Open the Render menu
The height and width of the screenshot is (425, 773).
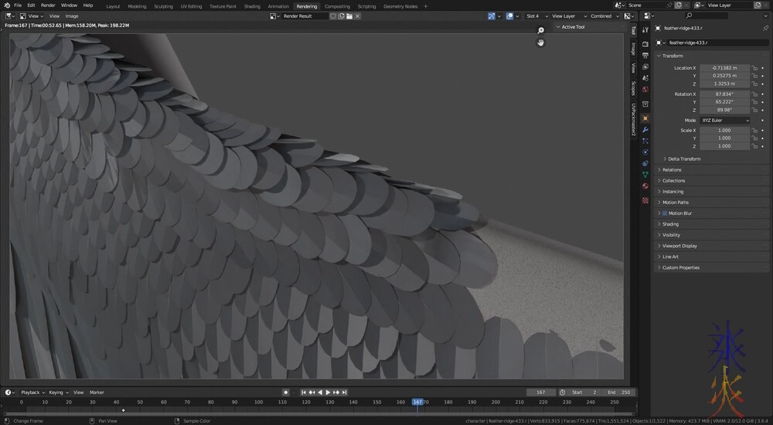point(48,5)
